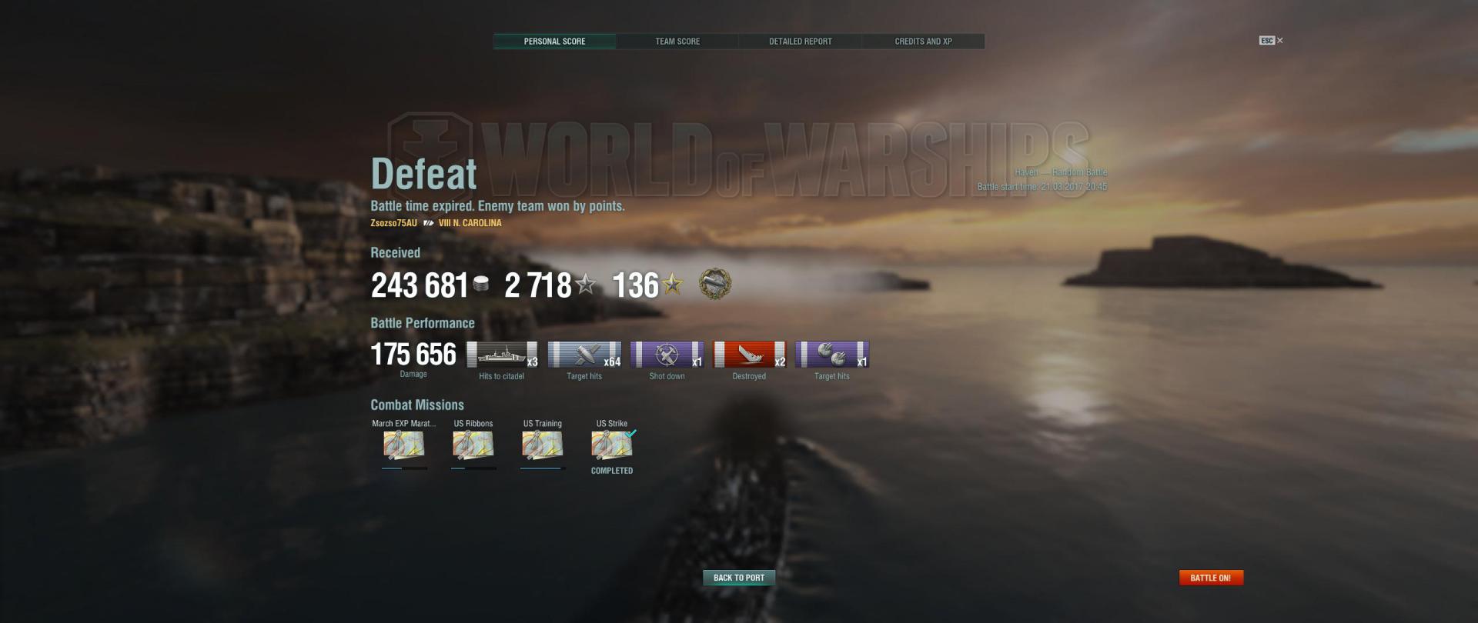Start another match with Battle On!

pyautogui.click(x=1211, y=578)
